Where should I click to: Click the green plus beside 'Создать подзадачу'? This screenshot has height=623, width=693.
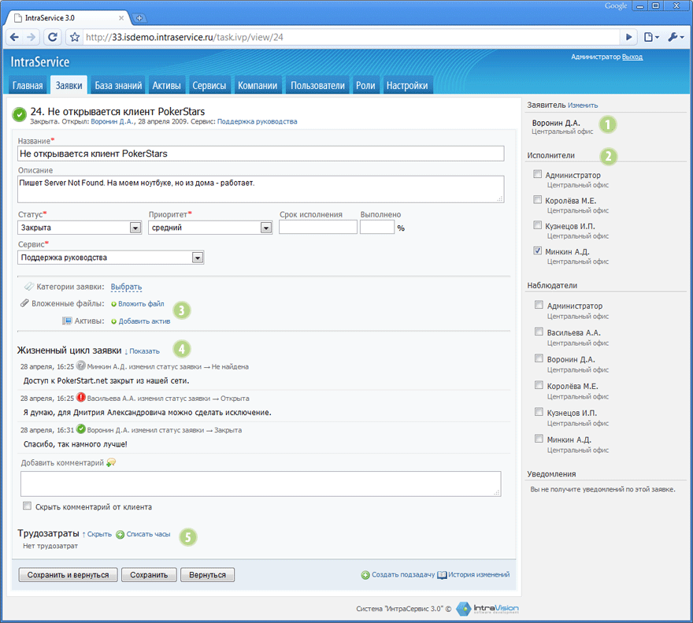pyautogui.click(x=365, y=575)
